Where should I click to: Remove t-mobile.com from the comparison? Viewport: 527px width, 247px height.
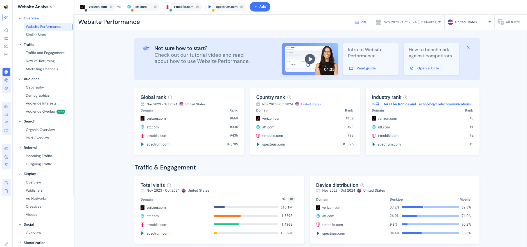tap(197, 7)
